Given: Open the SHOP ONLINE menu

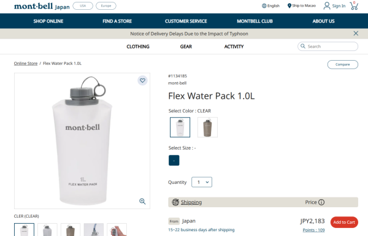Looking at the screenshot, I should click(48, 21).
